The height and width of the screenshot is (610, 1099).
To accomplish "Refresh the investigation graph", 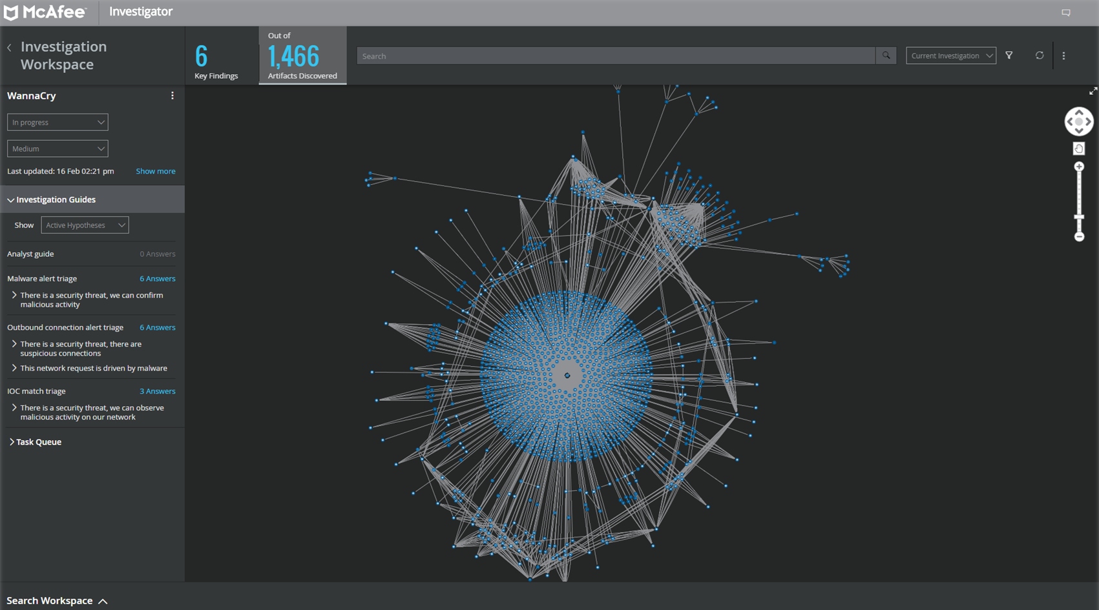I will (x=1039, y=56).
